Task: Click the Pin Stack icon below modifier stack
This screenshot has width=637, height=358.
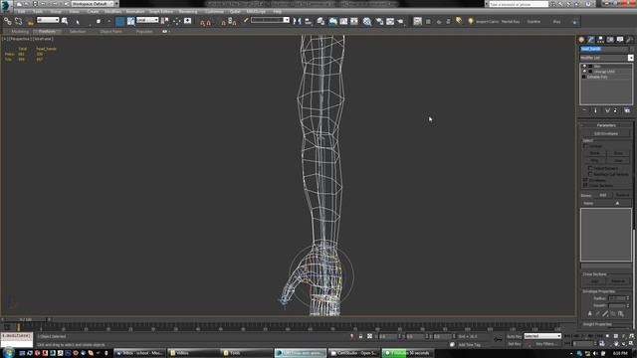Action: click(x=584, y=110)
